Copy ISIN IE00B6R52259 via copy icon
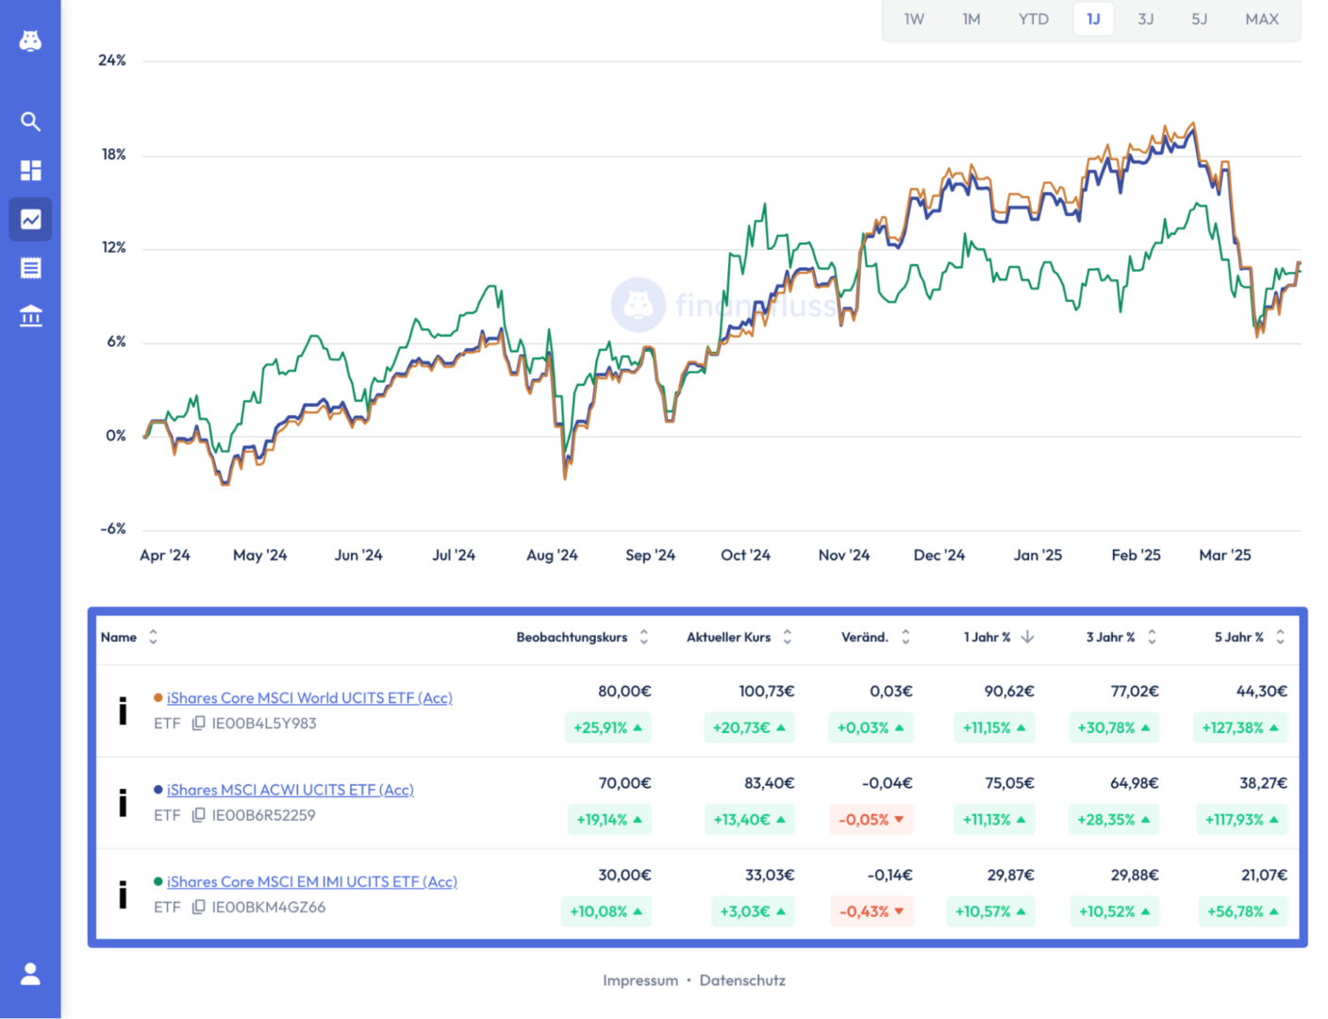This screenshot has width=1328, height=1019. tap(199, 814)
